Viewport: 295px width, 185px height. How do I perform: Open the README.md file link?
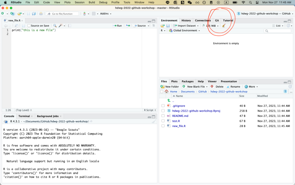tap(180, 116)
